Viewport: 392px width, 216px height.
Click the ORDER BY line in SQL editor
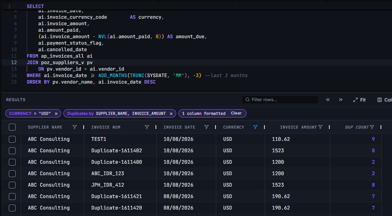91,82
